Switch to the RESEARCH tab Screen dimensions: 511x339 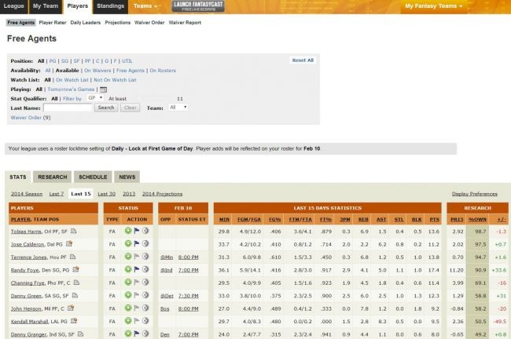(52, 177)
